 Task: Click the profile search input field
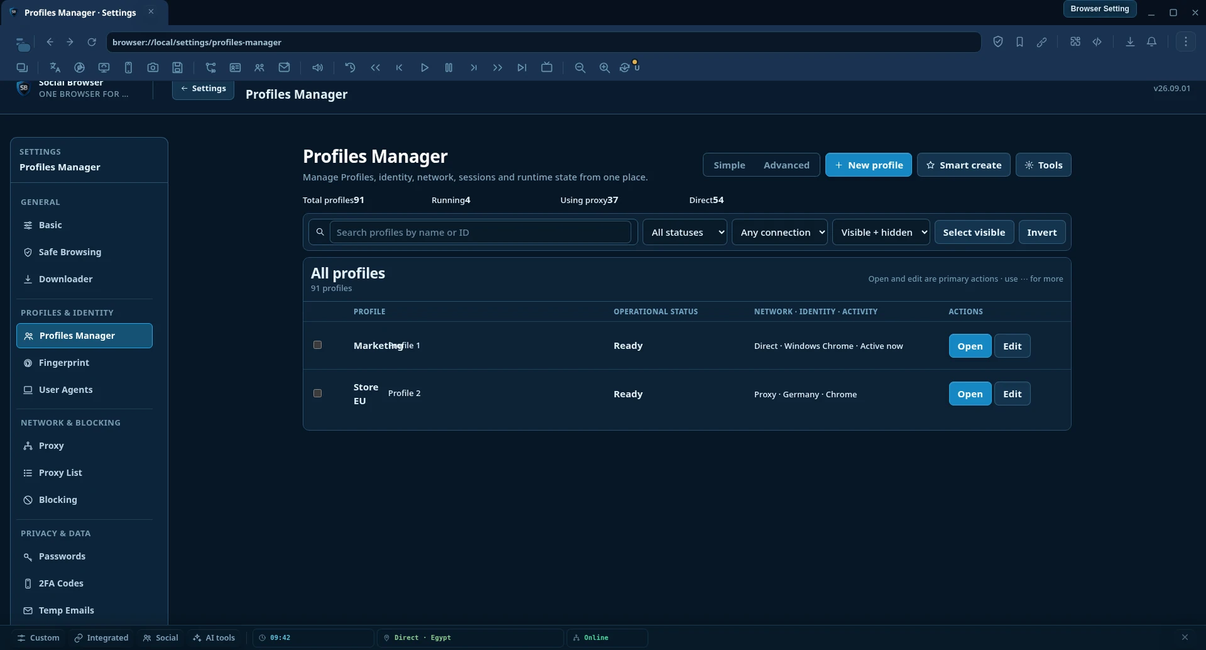(x=480, y=232)
